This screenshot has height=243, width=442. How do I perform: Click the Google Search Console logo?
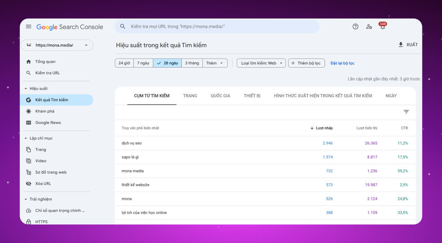point(70,27)
